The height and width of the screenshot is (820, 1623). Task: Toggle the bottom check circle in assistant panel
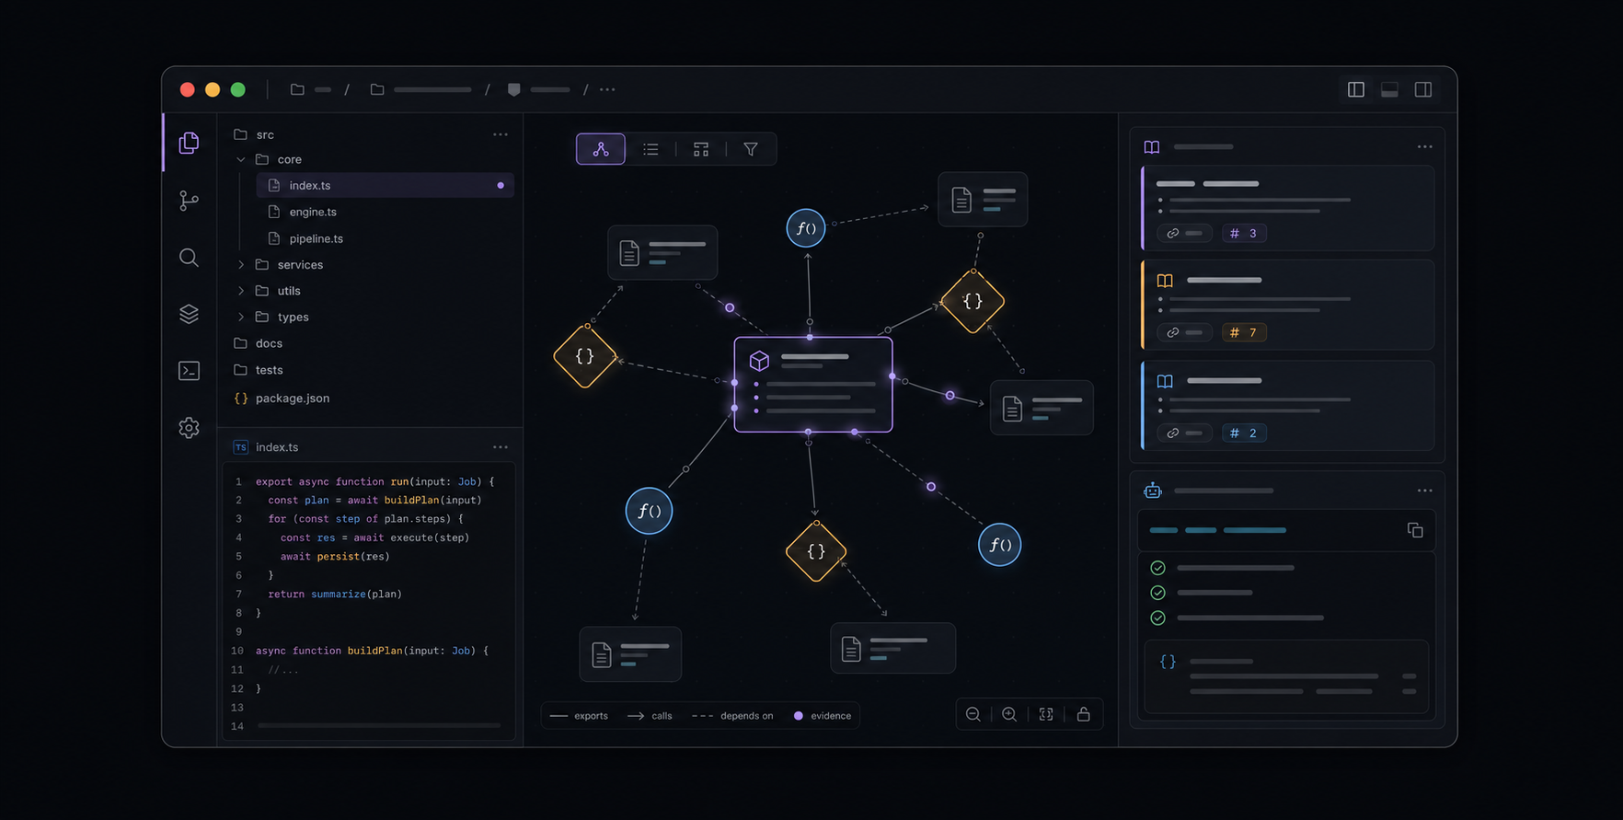pyautogui.click(x=1158, y=618)
